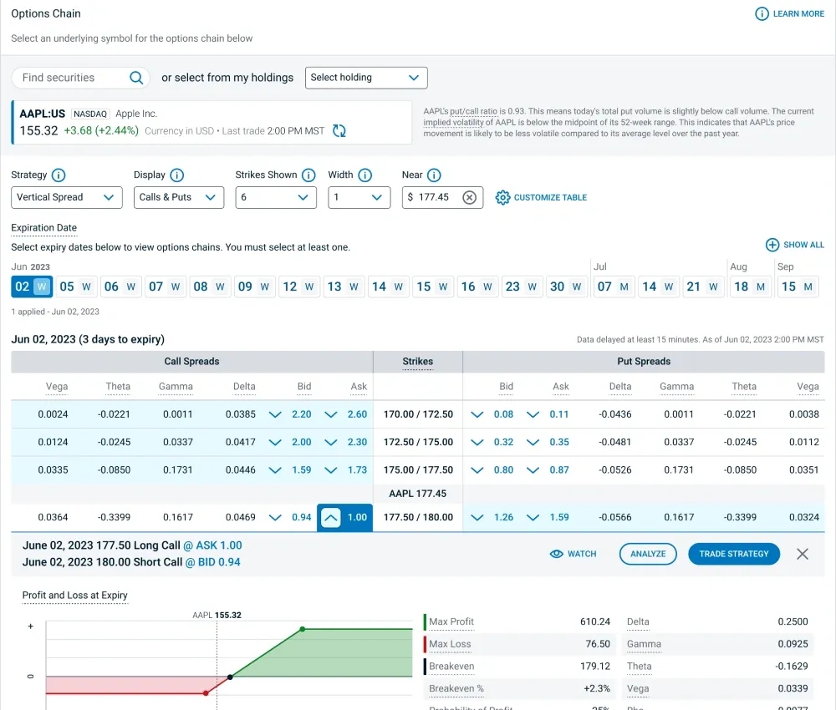Click the search magnifier icon
This screenshot has height=710, width=836.
click(136, 78)
